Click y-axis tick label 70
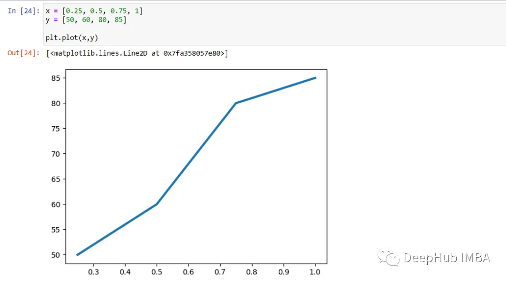The height and width of the screenshot is (281, 506). pos(55,154)
